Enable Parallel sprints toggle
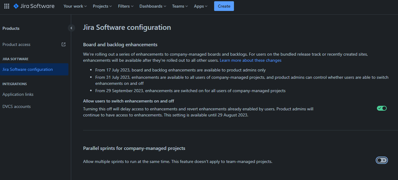Image resolution: width=398 pixels, height=180 pixels. click(382, 160)
